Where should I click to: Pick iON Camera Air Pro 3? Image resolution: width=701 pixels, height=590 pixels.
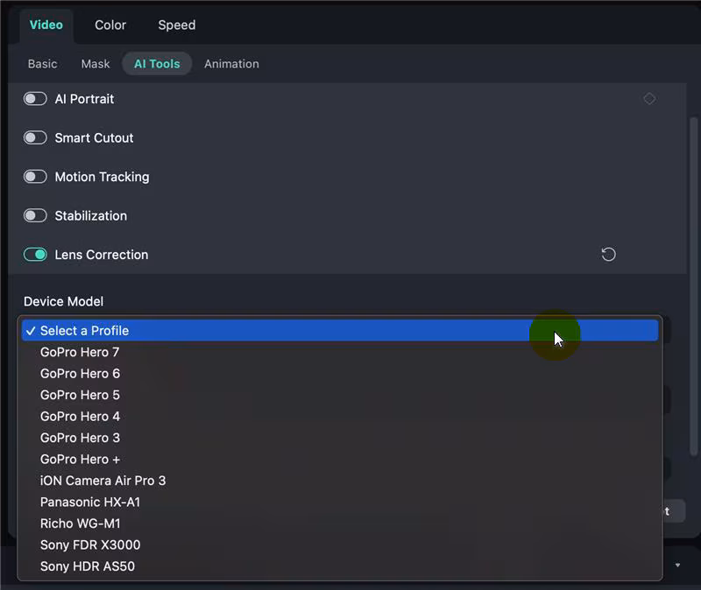(340, 481)
